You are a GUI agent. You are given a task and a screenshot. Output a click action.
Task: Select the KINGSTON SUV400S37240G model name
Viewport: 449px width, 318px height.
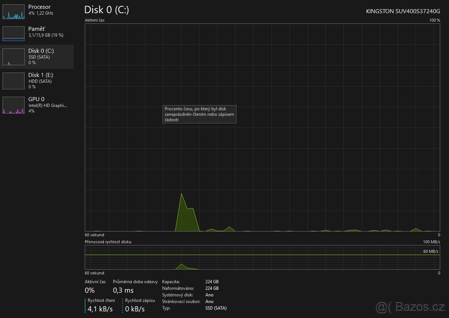click(403, 11)
